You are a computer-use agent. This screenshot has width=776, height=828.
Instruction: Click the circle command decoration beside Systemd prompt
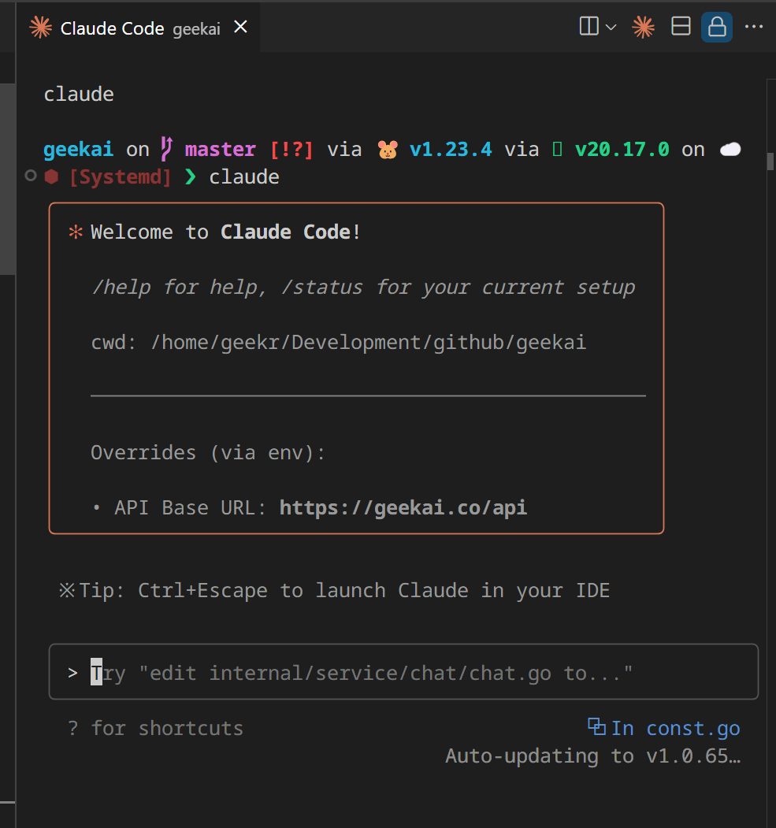(x=31, y=176)
